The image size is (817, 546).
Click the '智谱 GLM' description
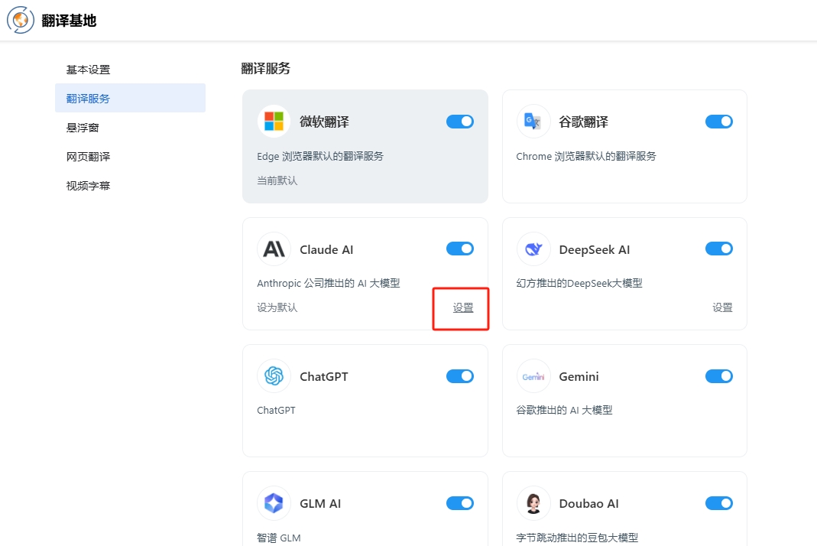[x=279, y=538]
